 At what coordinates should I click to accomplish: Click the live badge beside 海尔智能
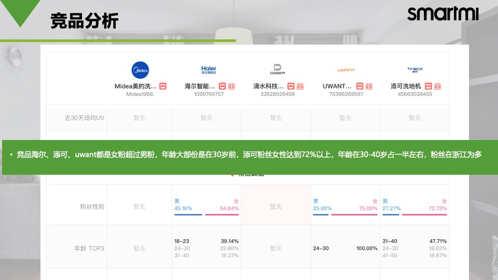point(231,86)
